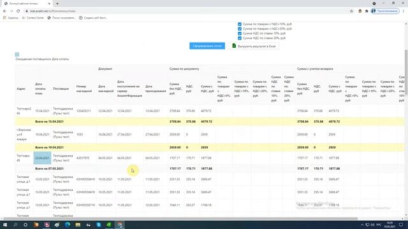Open the Создать сайт беспл... bookmark
Screen dimensions: 408x229
pos(93,18)
